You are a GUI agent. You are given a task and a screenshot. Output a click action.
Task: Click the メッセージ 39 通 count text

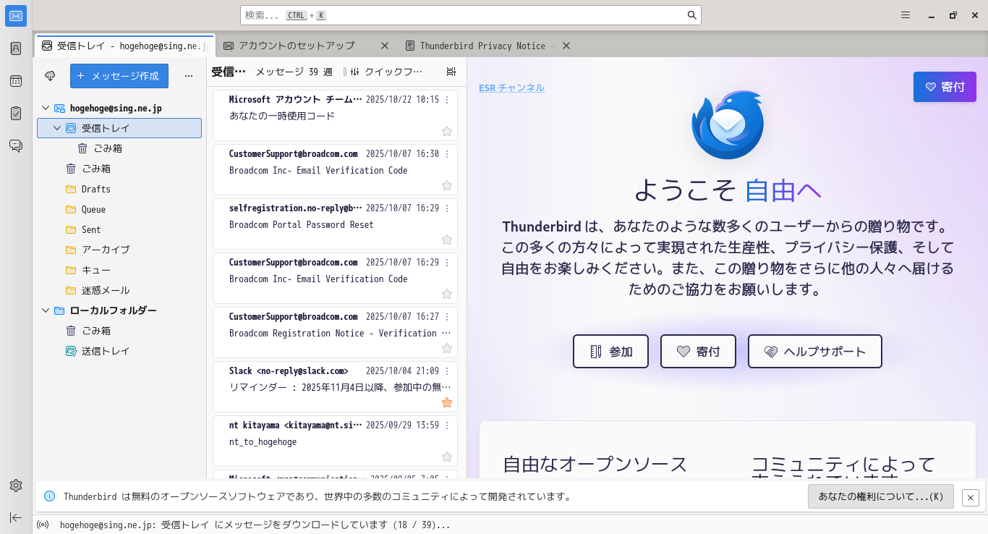click(294, 72)
